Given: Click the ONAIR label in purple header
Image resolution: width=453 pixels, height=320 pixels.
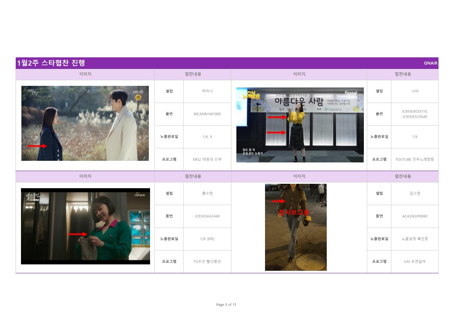Looking at the screenshot, I should pyautogui.click(x=430, y=63).
